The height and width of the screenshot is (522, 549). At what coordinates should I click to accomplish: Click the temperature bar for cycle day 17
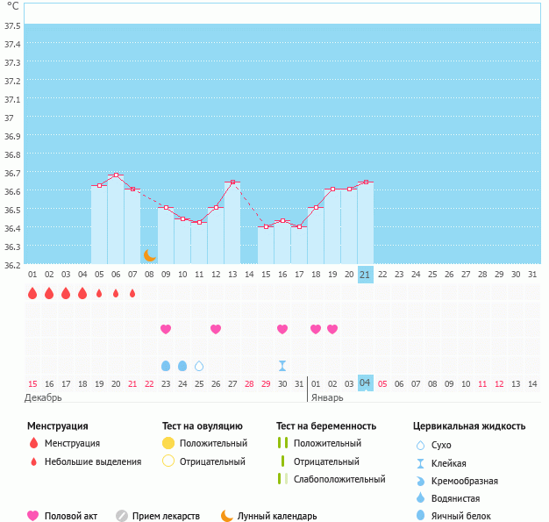pos(299,246)
